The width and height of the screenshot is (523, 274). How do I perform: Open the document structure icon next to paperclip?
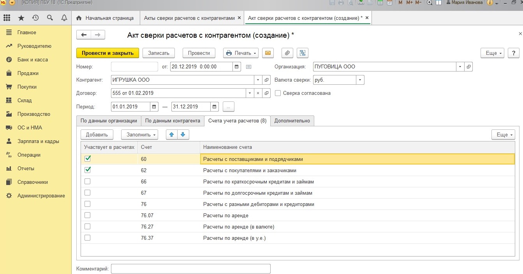[x=302, y=53]
